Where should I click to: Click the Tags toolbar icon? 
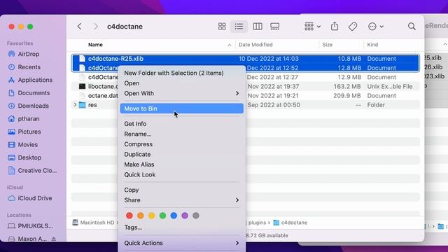tap(353, 27)
